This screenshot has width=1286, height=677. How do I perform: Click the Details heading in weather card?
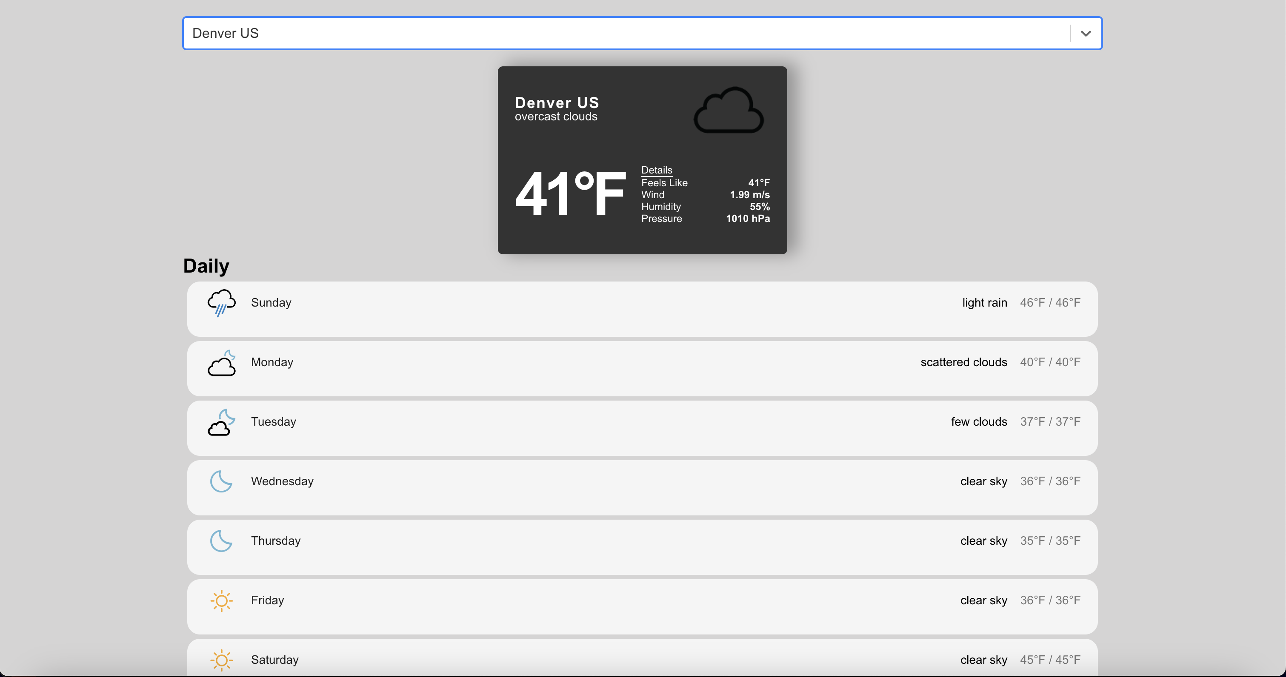click(x=657, y=170)
